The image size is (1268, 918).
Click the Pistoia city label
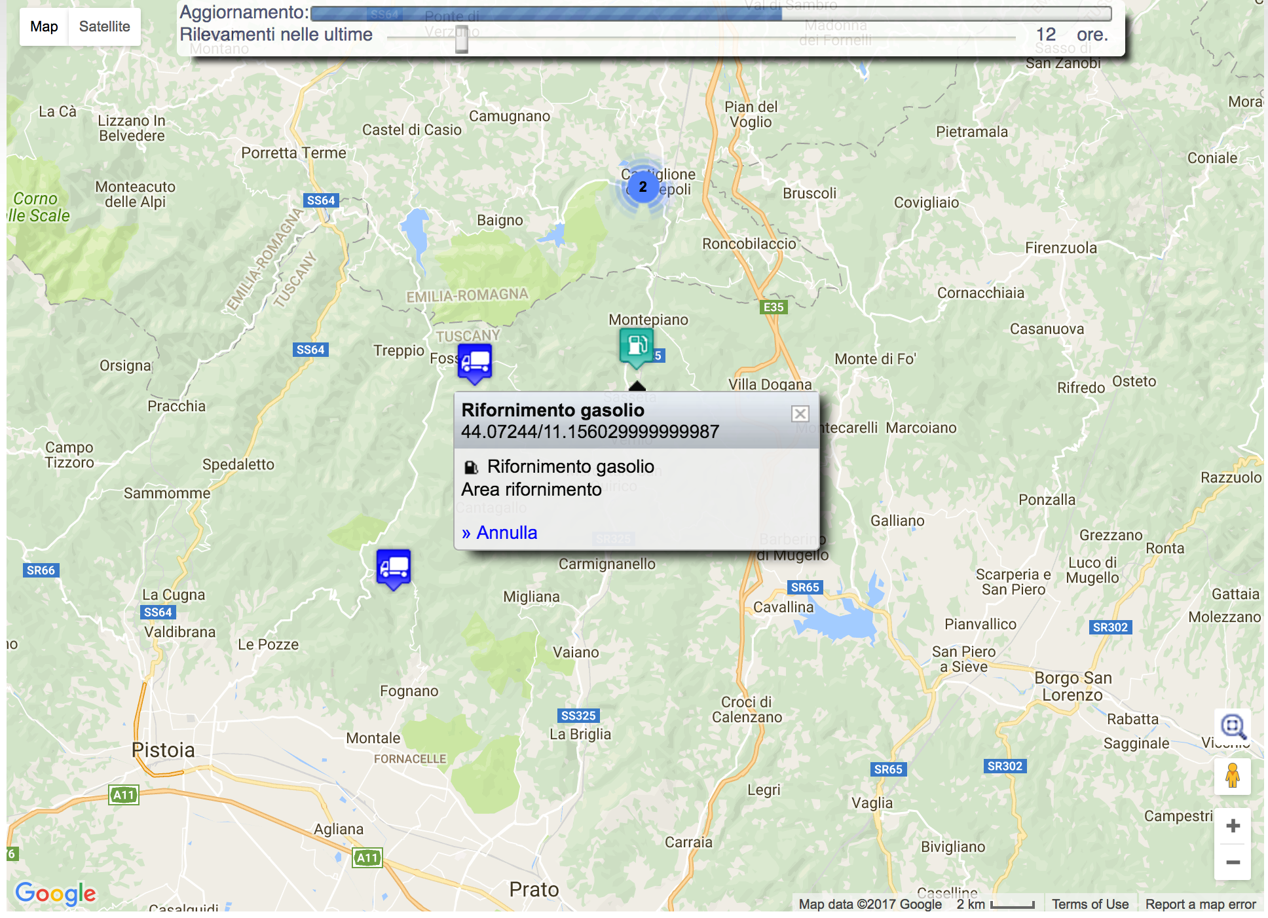tap(163, 750)
